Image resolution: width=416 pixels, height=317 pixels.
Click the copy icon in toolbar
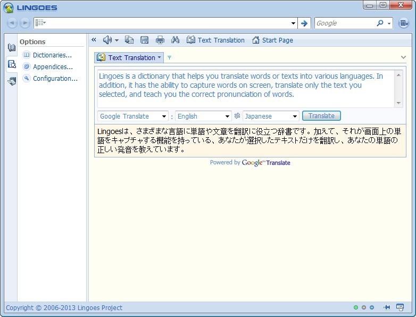click(x=129, y=40)
